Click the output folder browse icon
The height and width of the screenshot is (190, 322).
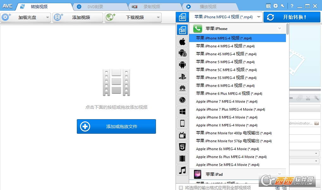pos(317,123)
